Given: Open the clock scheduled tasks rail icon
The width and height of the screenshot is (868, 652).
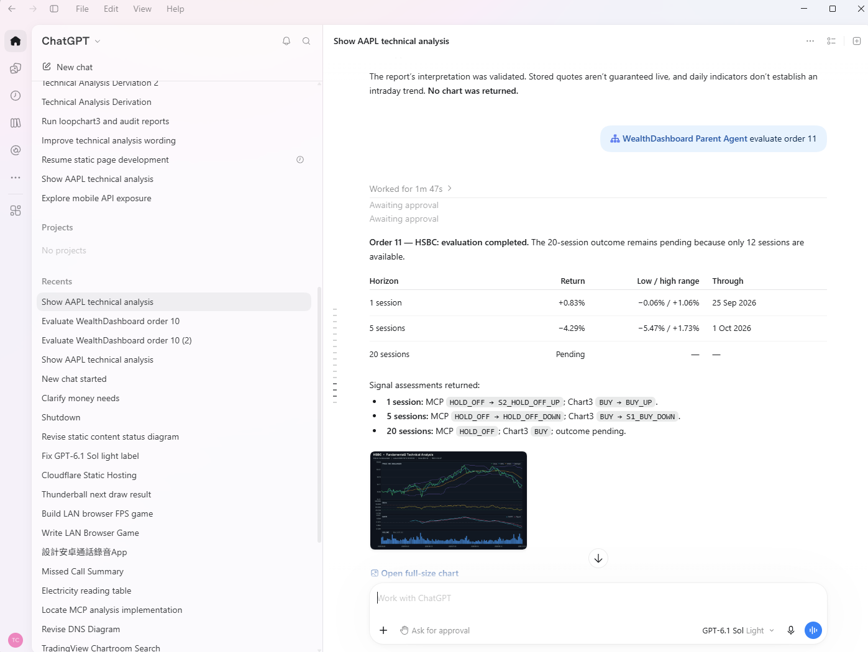Looking at the screenshot, I should [16, 96].
